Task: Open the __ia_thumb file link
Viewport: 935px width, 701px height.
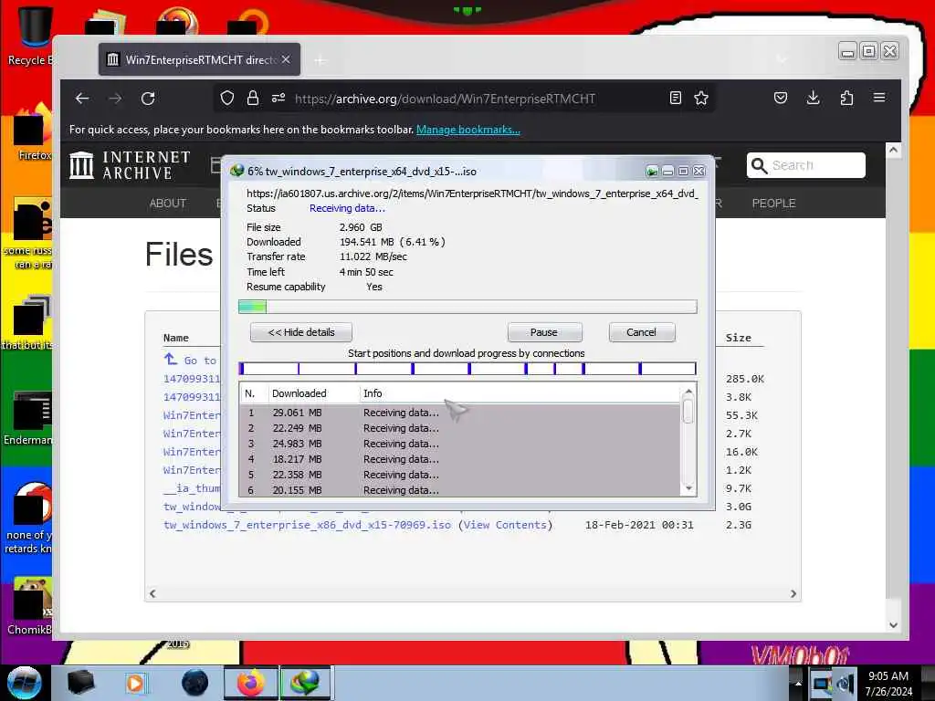Action: coord(192,488)
